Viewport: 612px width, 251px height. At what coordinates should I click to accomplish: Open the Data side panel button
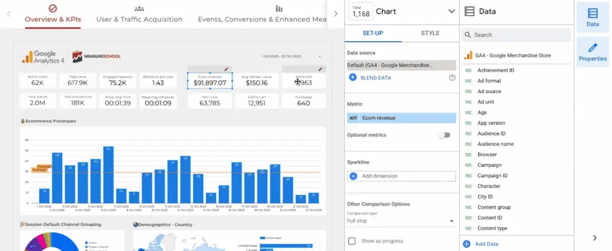(592, 17)
